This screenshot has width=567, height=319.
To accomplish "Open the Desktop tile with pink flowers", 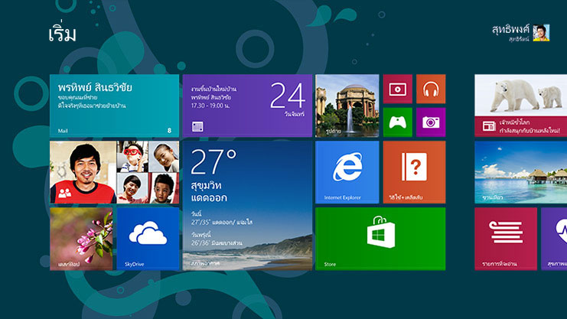I will 81,238.
